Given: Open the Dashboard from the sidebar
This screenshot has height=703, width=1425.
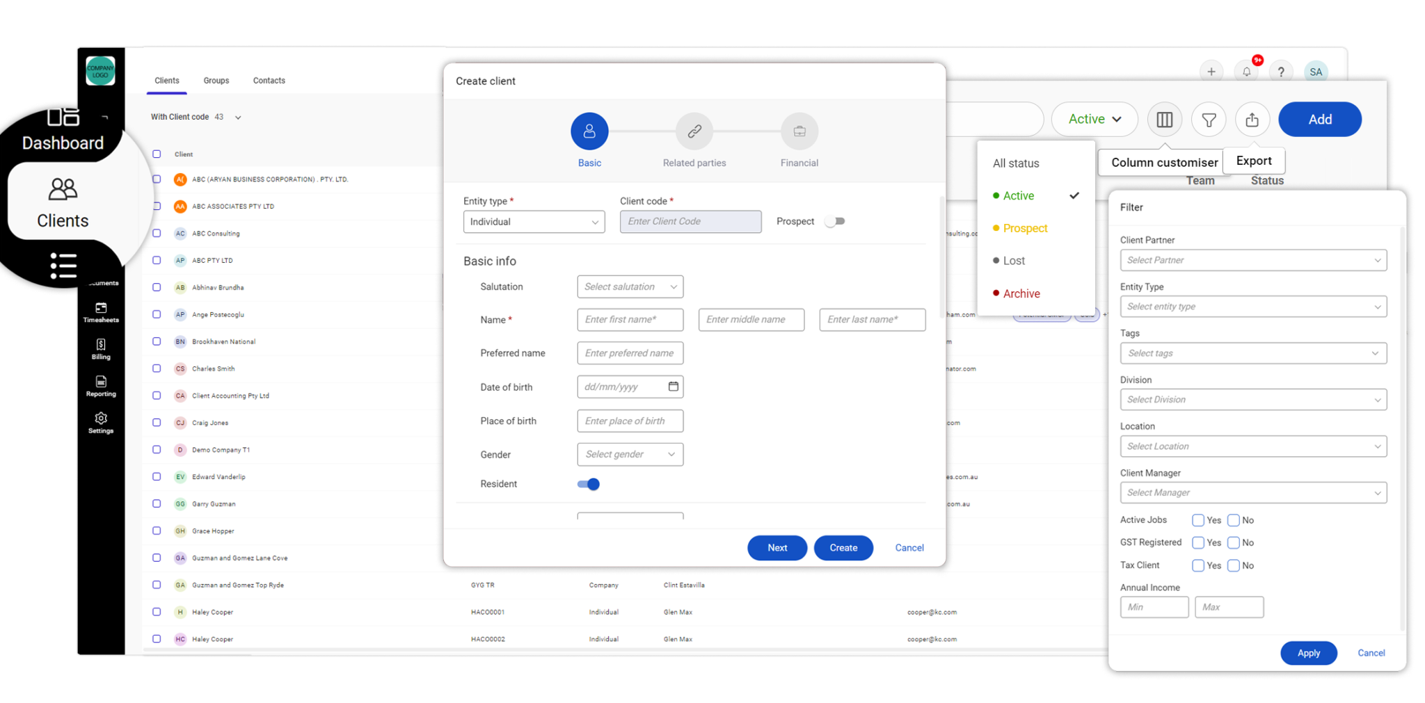Looking at the screenshot, I should (x=63, y=129).
